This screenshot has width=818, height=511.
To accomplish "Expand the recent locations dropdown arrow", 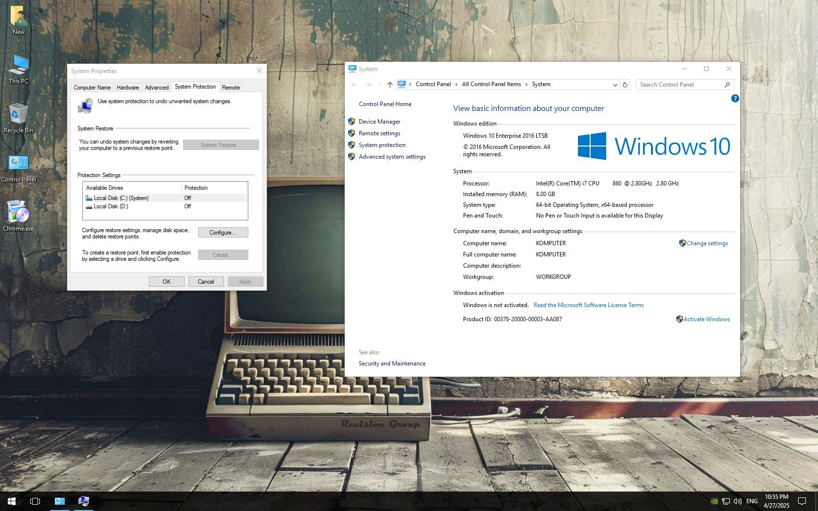I will [x=380, y=85].
